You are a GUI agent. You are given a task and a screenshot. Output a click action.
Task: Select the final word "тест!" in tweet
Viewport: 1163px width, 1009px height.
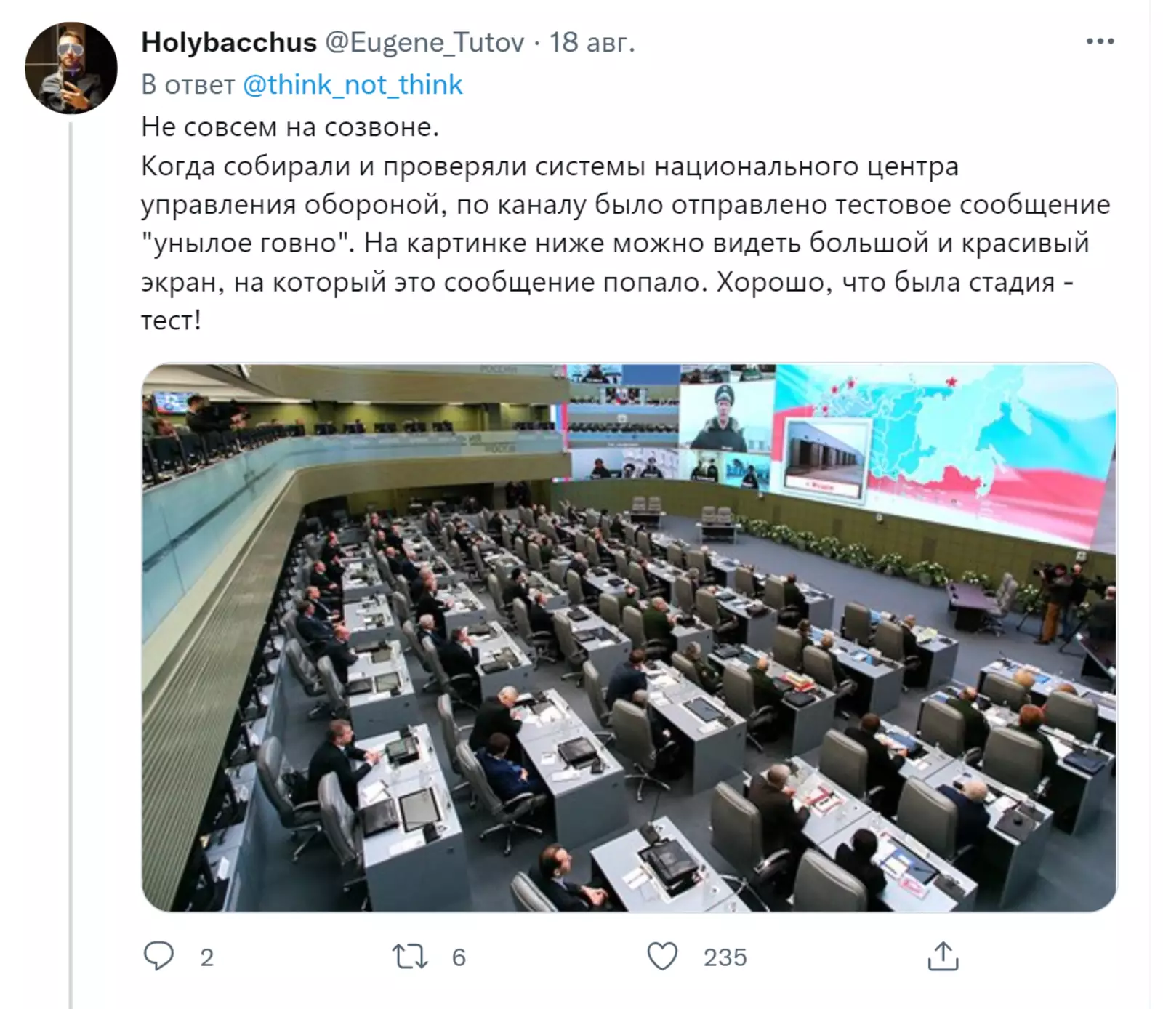[171, 321]
